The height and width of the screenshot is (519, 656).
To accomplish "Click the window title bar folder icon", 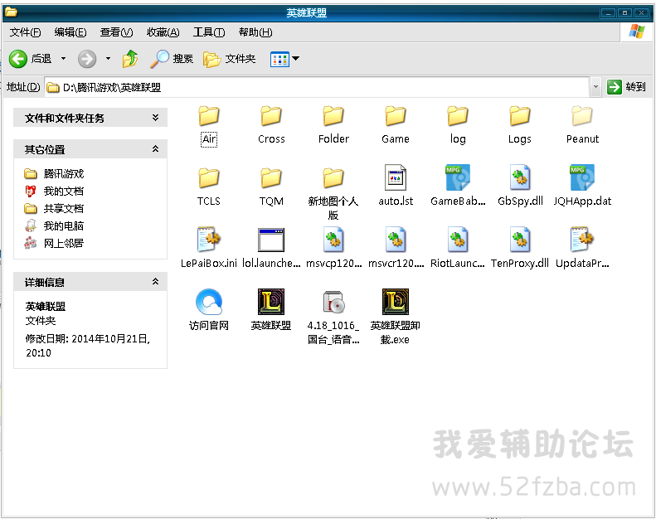I will [11, 12].
